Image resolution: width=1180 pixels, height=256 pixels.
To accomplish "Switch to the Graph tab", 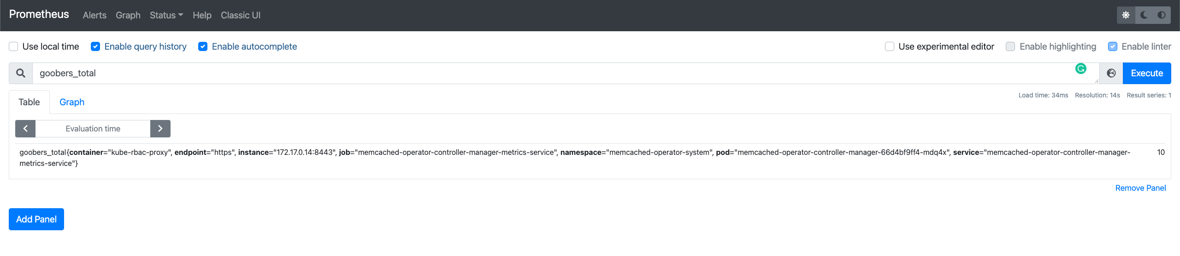I will tap(72, 102).
